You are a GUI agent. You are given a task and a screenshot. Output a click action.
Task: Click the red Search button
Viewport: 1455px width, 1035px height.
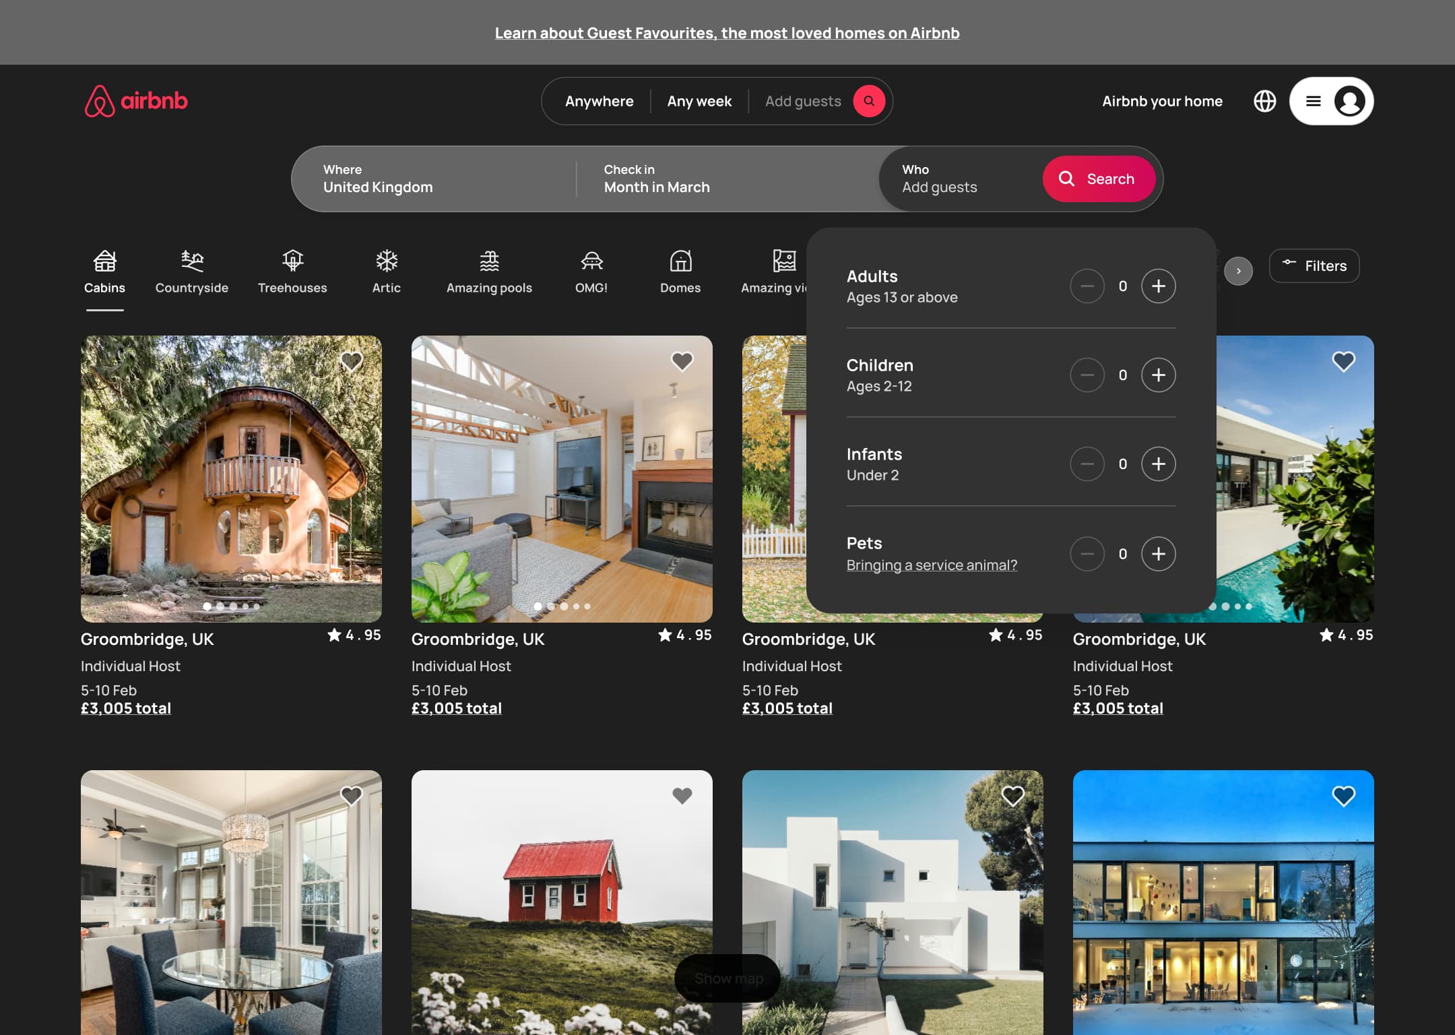[x=1099, y=179]
